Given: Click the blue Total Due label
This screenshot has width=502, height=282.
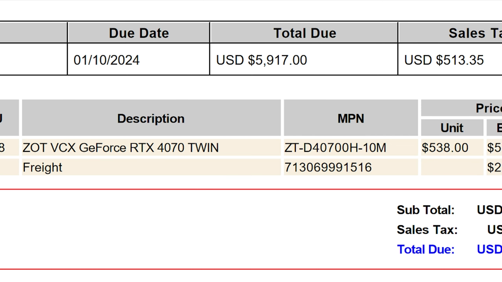Looking at the screenshot, I should pos(426,249).
